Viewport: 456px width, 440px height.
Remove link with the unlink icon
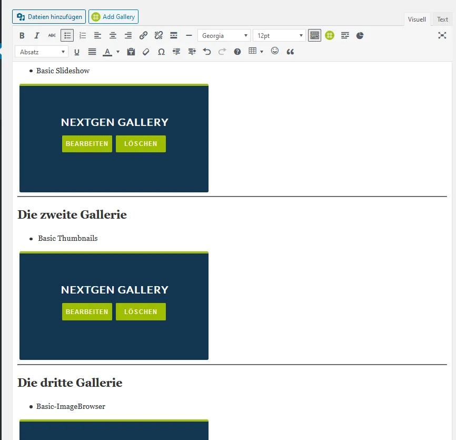158,35
